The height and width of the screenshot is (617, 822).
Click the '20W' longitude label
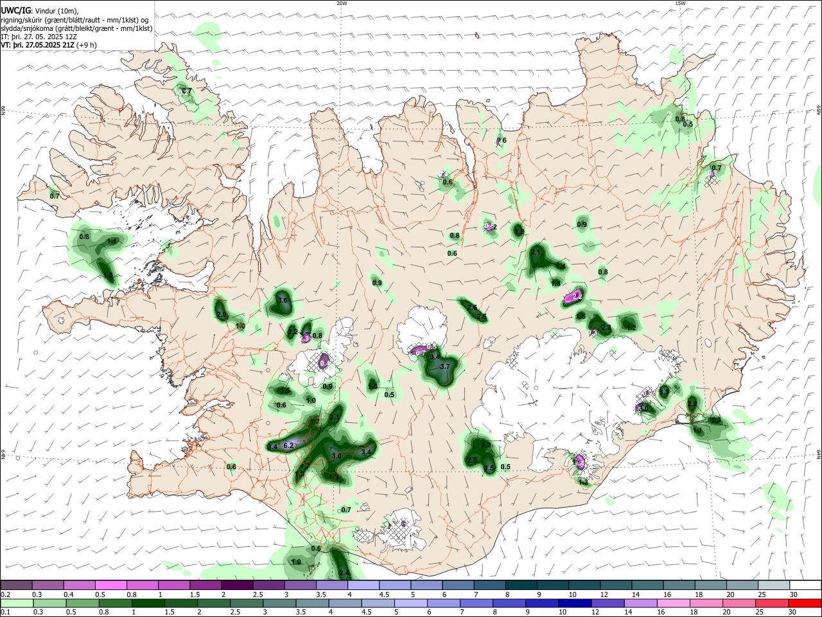(342, 3)
